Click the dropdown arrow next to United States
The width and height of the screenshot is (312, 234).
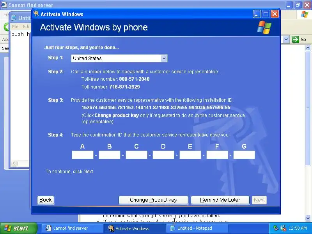pos(164,58)
